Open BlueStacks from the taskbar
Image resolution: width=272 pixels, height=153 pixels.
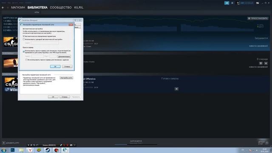pos(39,150)
